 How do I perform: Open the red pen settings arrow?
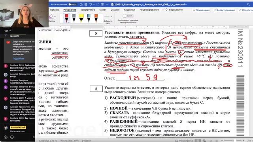pos(69,22)
